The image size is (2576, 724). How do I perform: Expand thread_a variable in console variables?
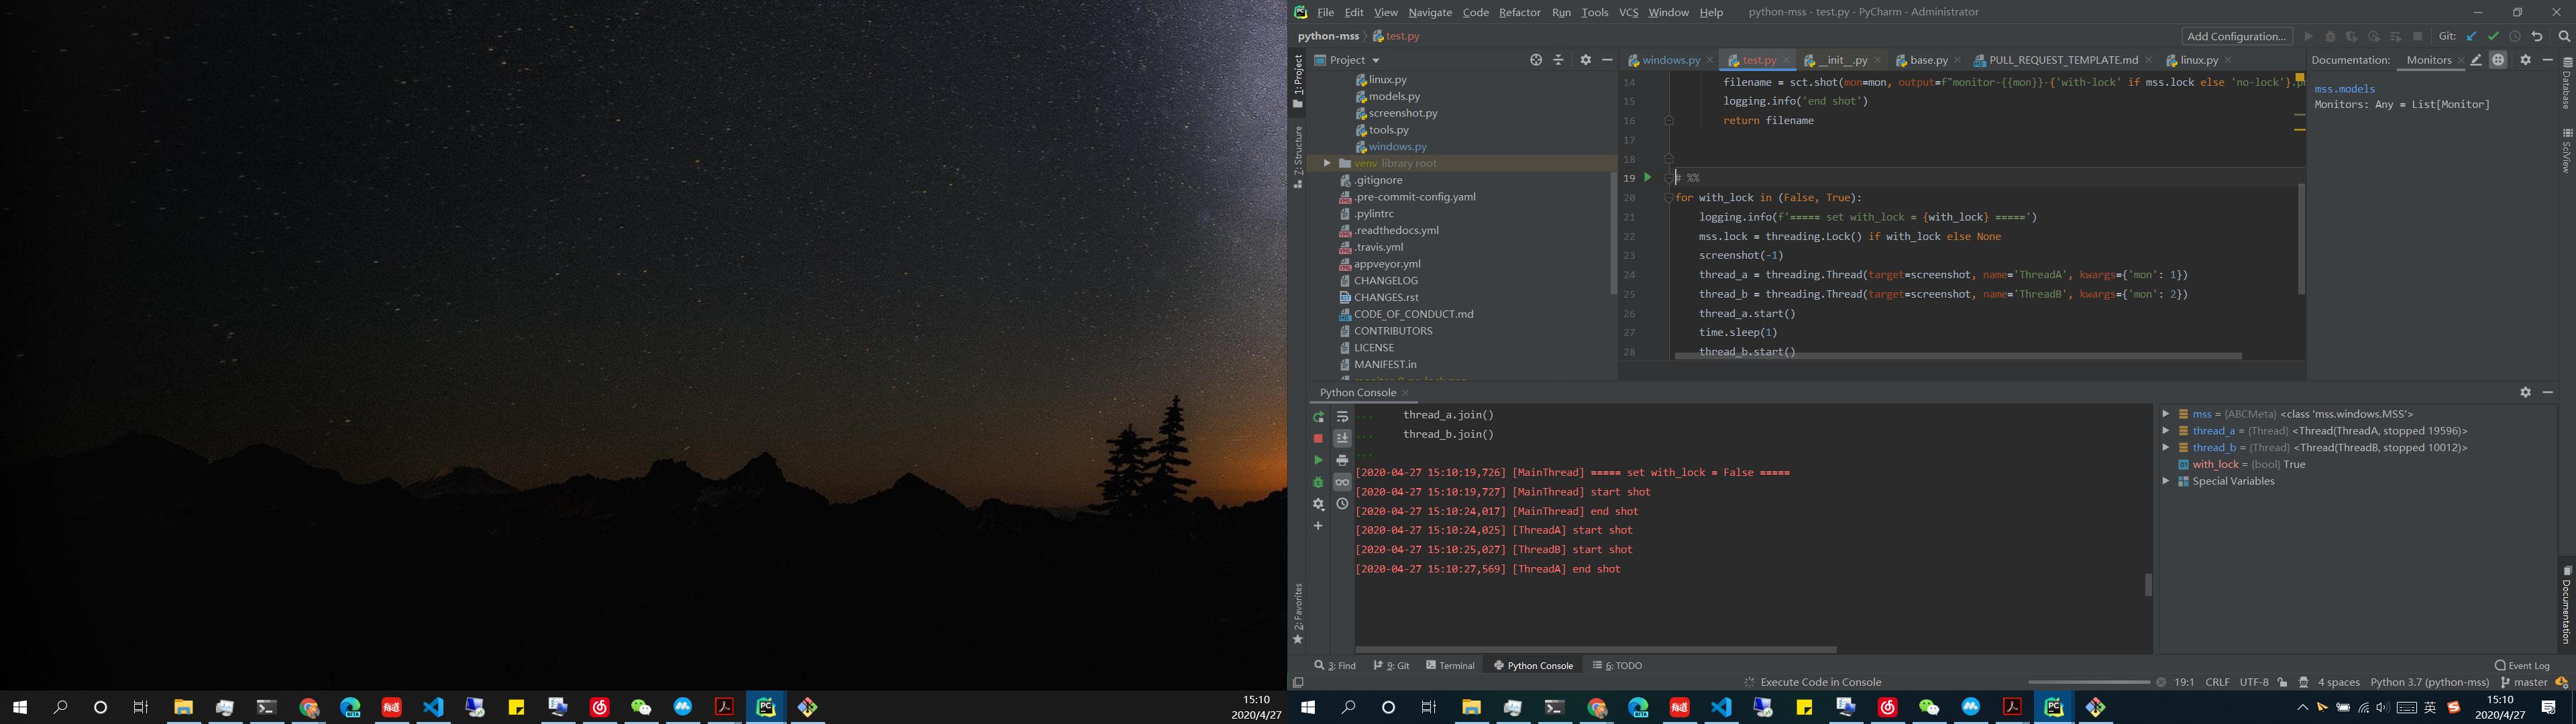click(x=2166, y=431)
